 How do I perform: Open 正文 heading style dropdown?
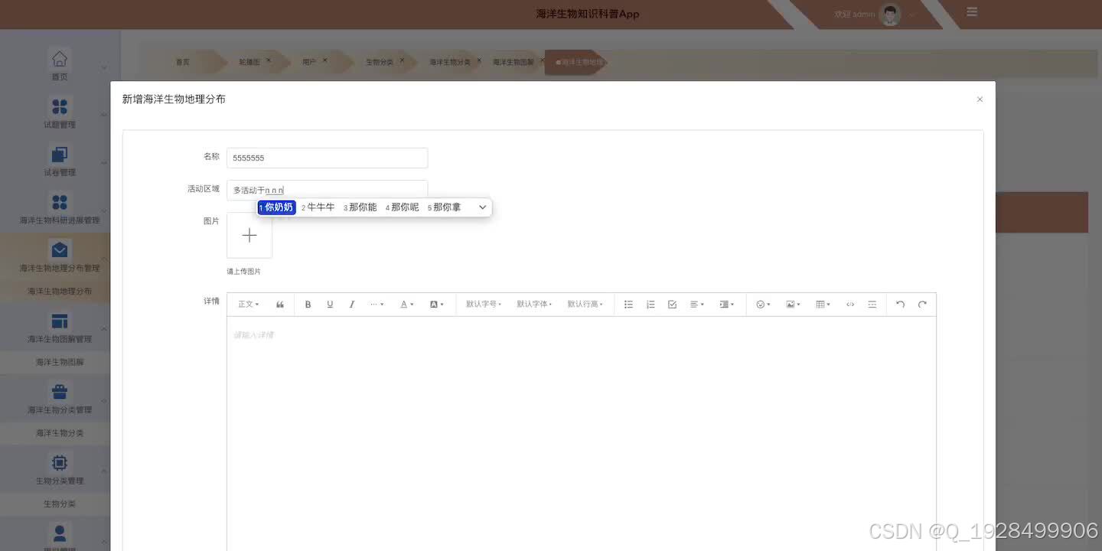coord(248,305)
